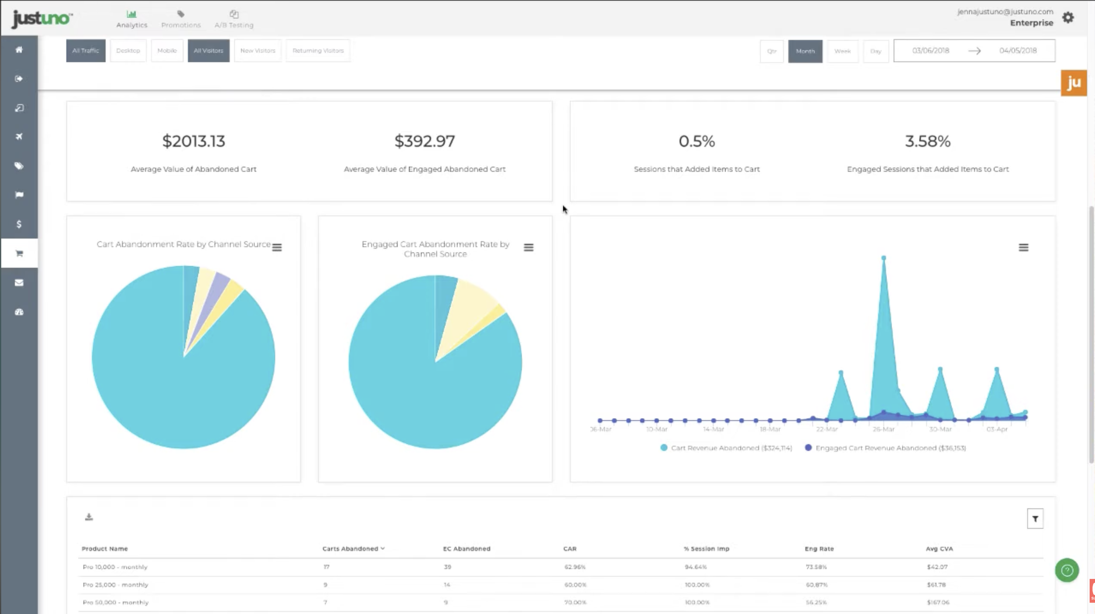Go to the A/B Testing tab
The height and width of the screenshot is (614, 1095).
pos(234,20)
